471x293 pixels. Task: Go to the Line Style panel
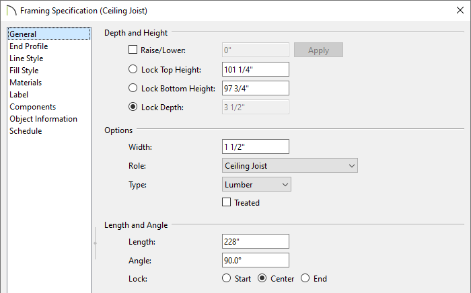(x=26, y=58)
